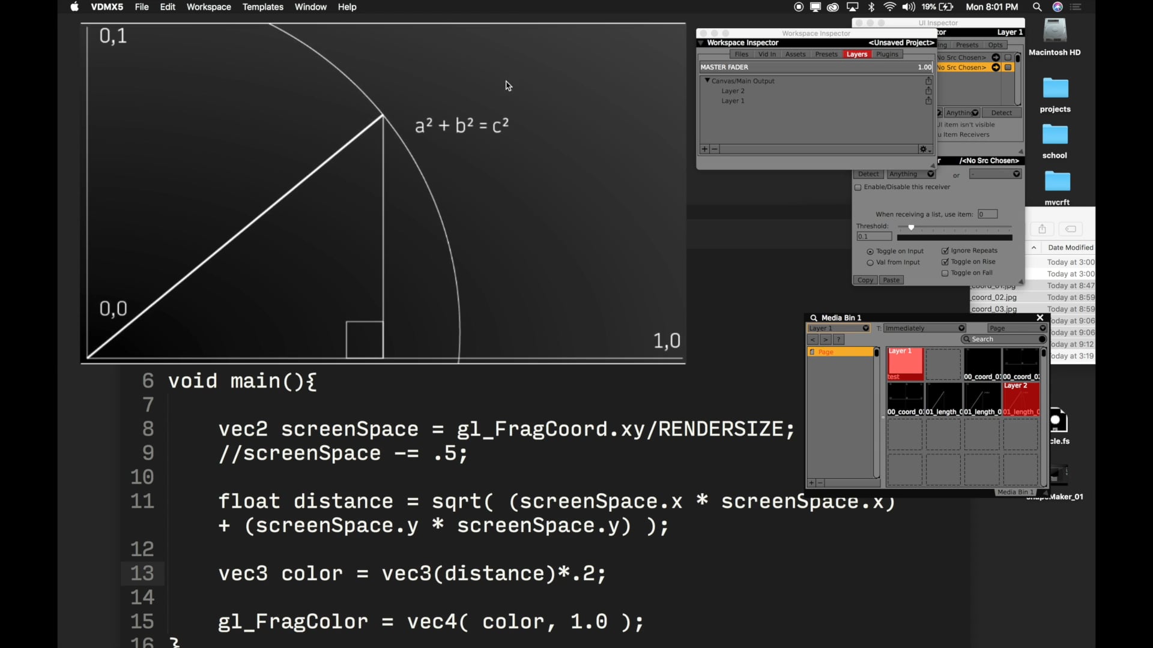Click the help question-mark button in Media Bin
1153x648 pixels.
pos(839,340)
